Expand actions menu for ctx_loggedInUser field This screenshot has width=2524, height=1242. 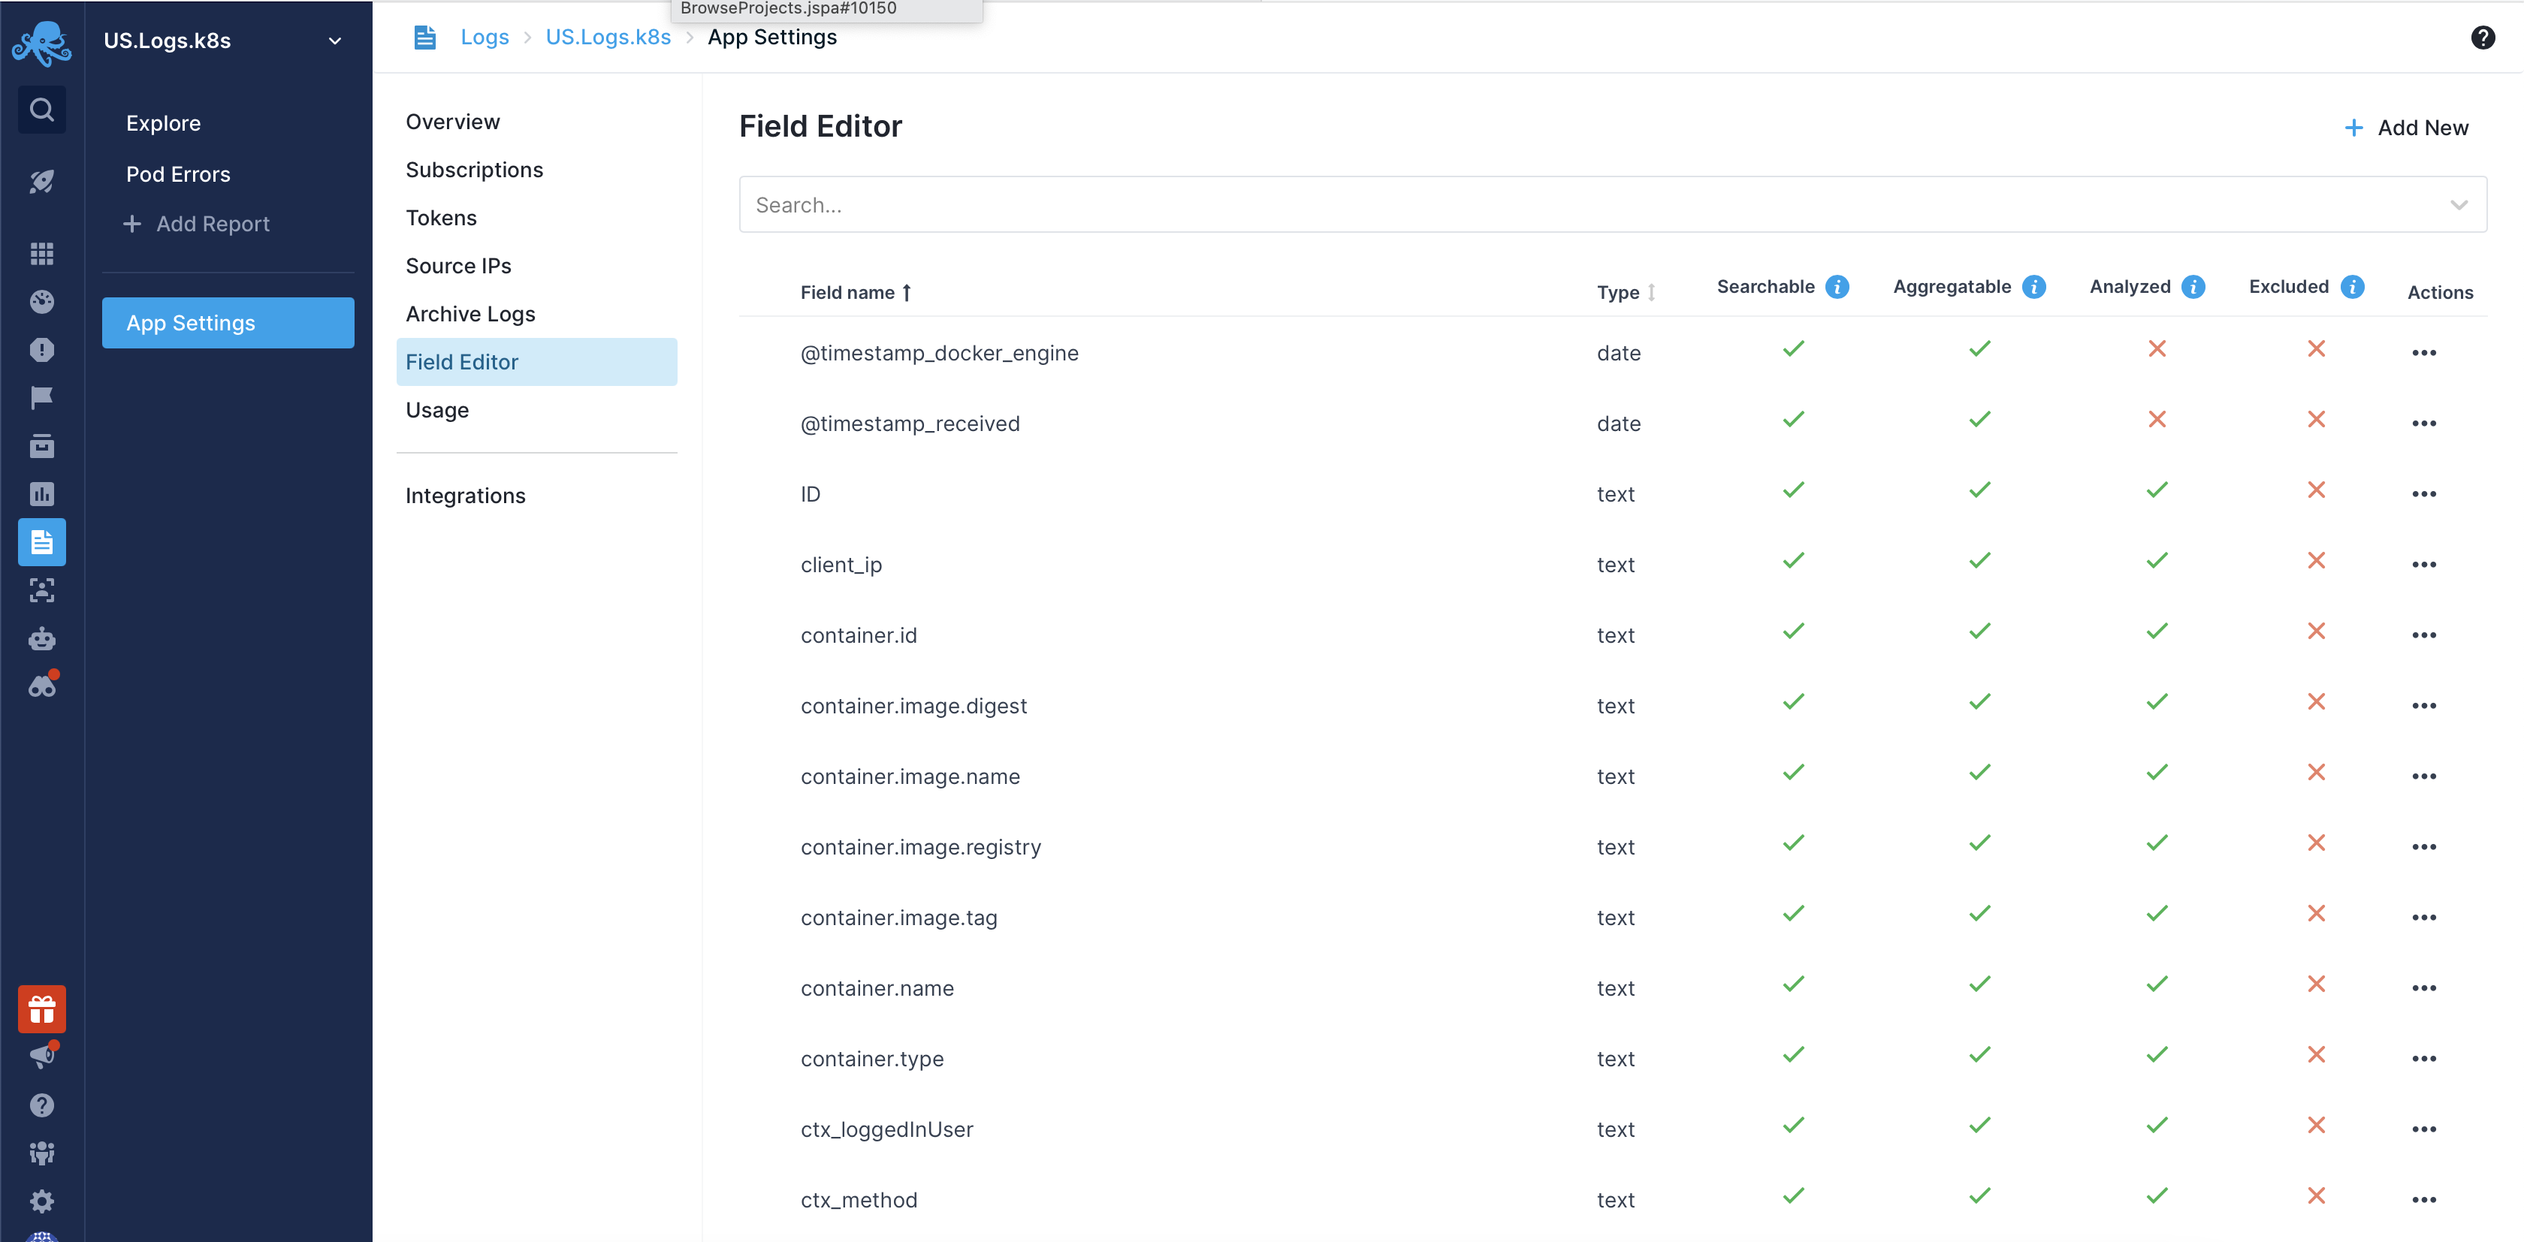(2424, 1128)
